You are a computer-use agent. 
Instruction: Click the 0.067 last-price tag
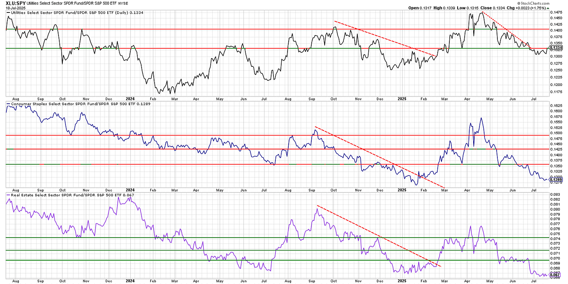[555, 275]
